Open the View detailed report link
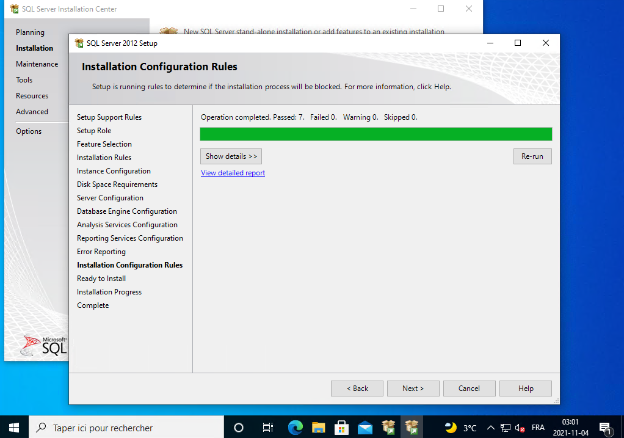The width and height of the screenshot is (624, 438). tap(233, 173)
